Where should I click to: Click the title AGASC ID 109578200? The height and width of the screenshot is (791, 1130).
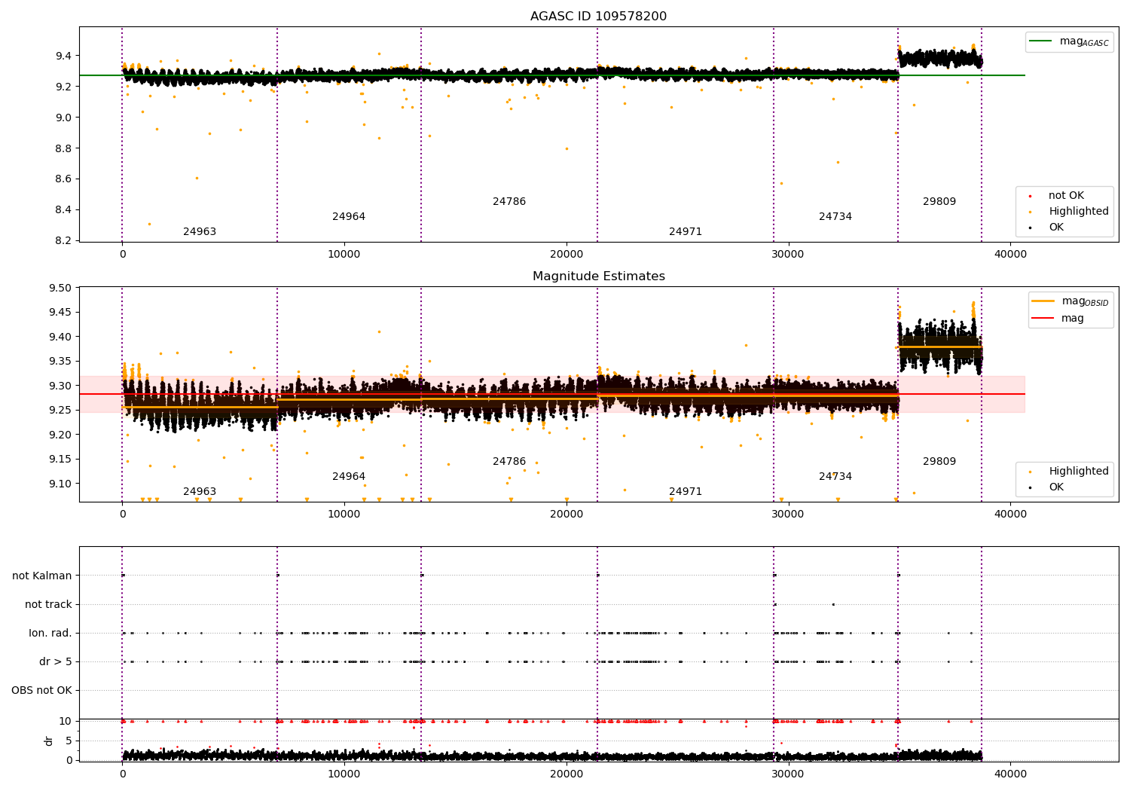pyautogui.click(x=598, y=17)
